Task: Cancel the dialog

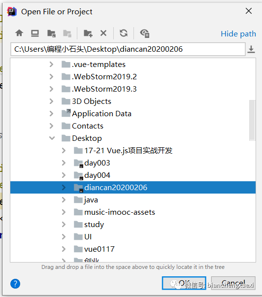Action: click(x=233, y=283)
